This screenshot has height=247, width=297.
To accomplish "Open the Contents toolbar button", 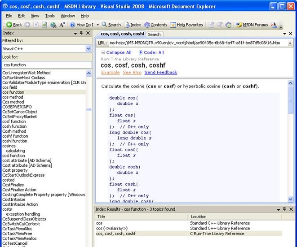I will tap(155, 25).
